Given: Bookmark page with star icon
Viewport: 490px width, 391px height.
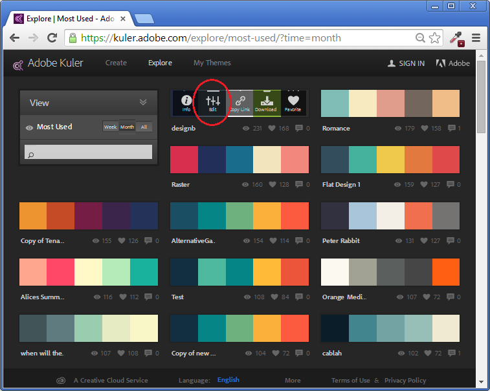Looking at the screenshot, I should [435, 38].
